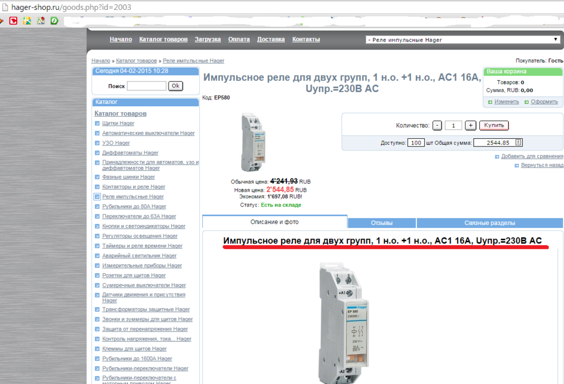The width and height of the screenshot is (564, 384).
Task: Open Доставка in the top menu
Action: point(271,39)
